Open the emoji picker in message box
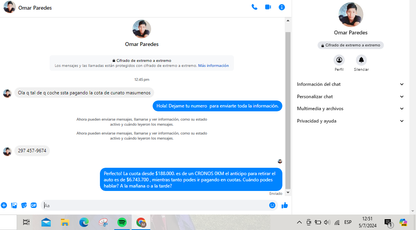Image resolution: width=416 pixels, height=230 pixels. click(272, 205)
